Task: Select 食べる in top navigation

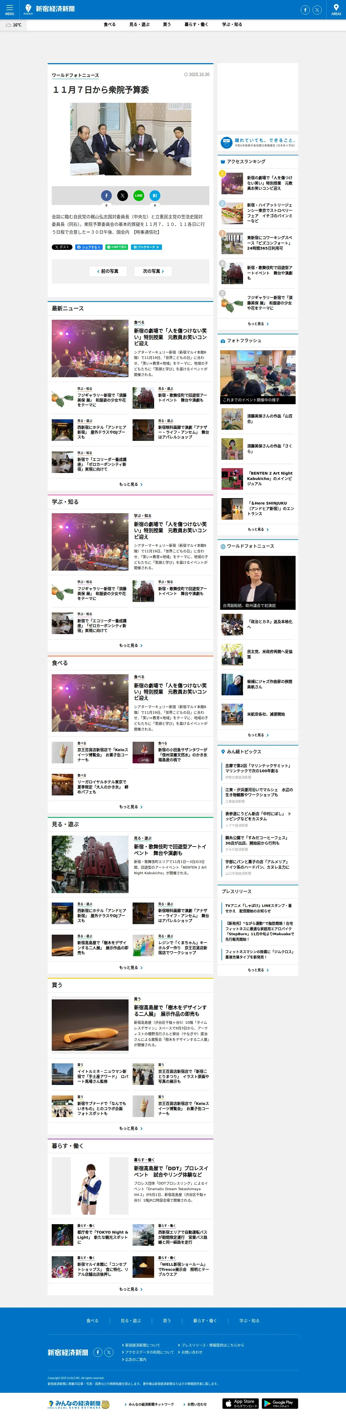Action: pos(109,25)
